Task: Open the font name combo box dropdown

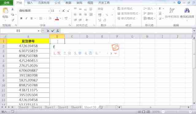Action: click(x=49, y=11)
